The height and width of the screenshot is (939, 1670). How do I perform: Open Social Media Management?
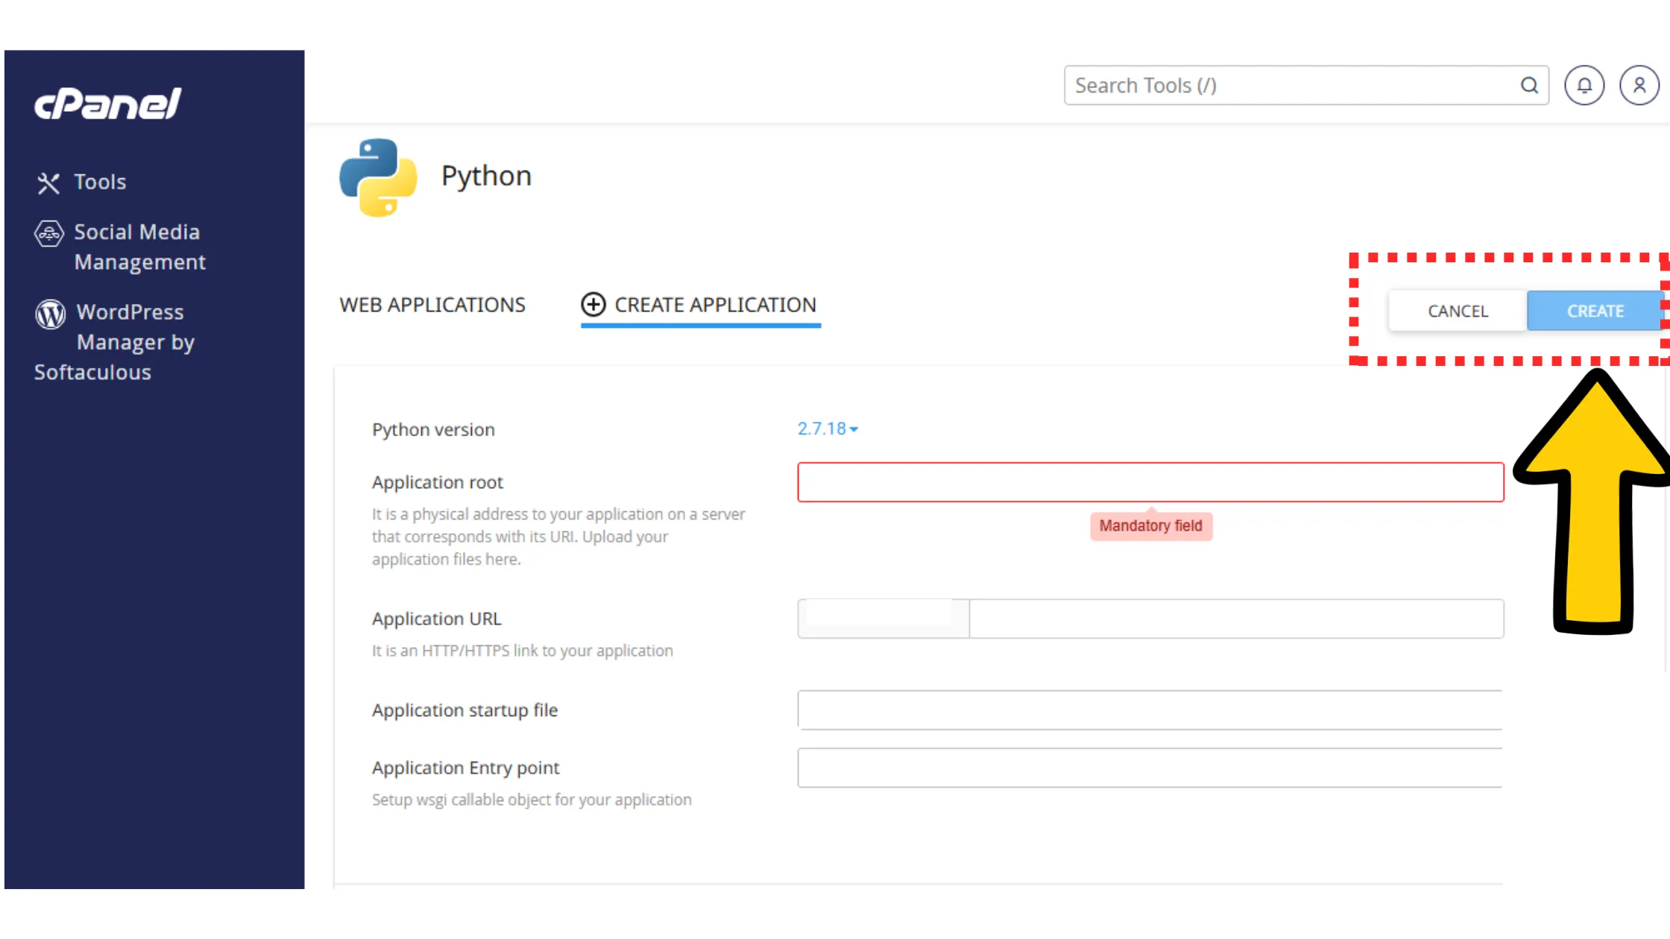pyautogui.click(x=120, y=247)
